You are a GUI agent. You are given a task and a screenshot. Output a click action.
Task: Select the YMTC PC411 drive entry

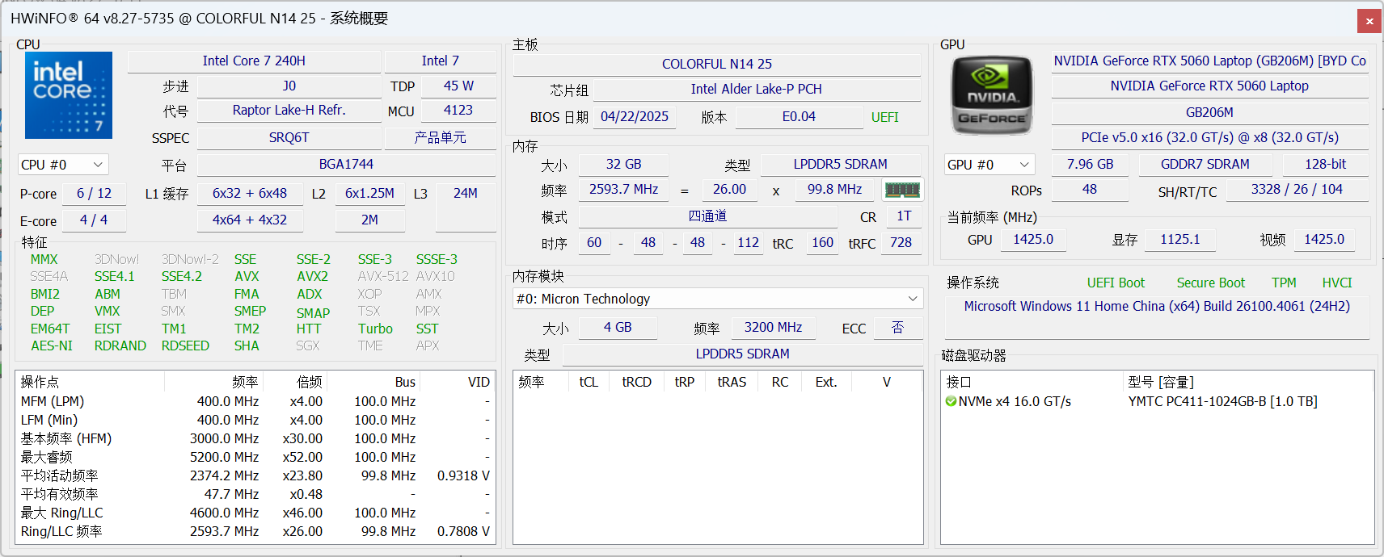pos(1222,401)
